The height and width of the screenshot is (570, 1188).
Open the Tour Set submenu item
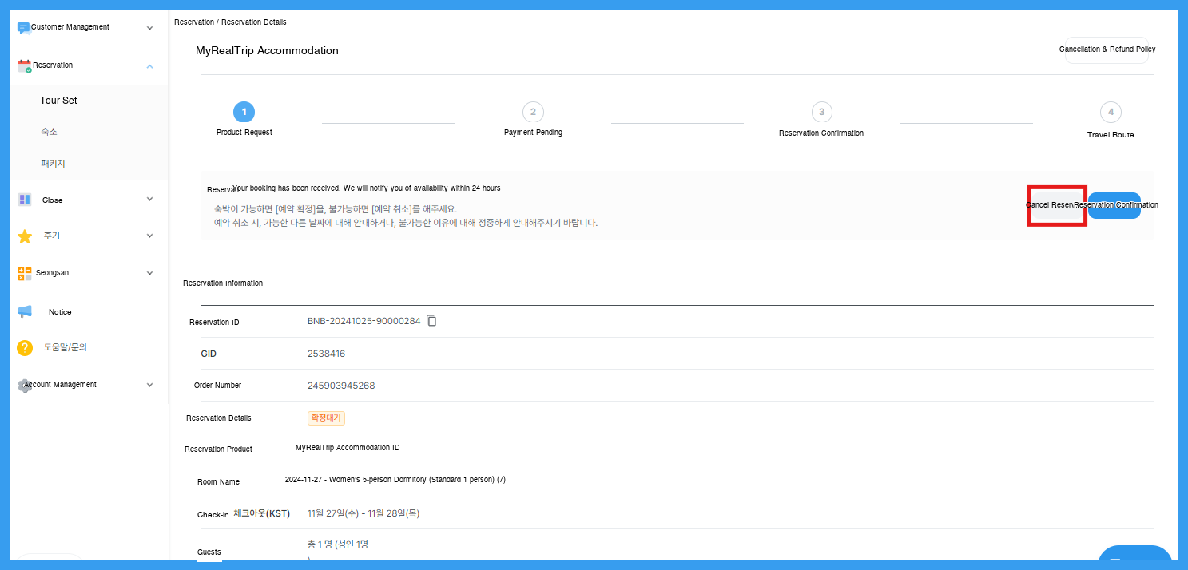(58, 101)
